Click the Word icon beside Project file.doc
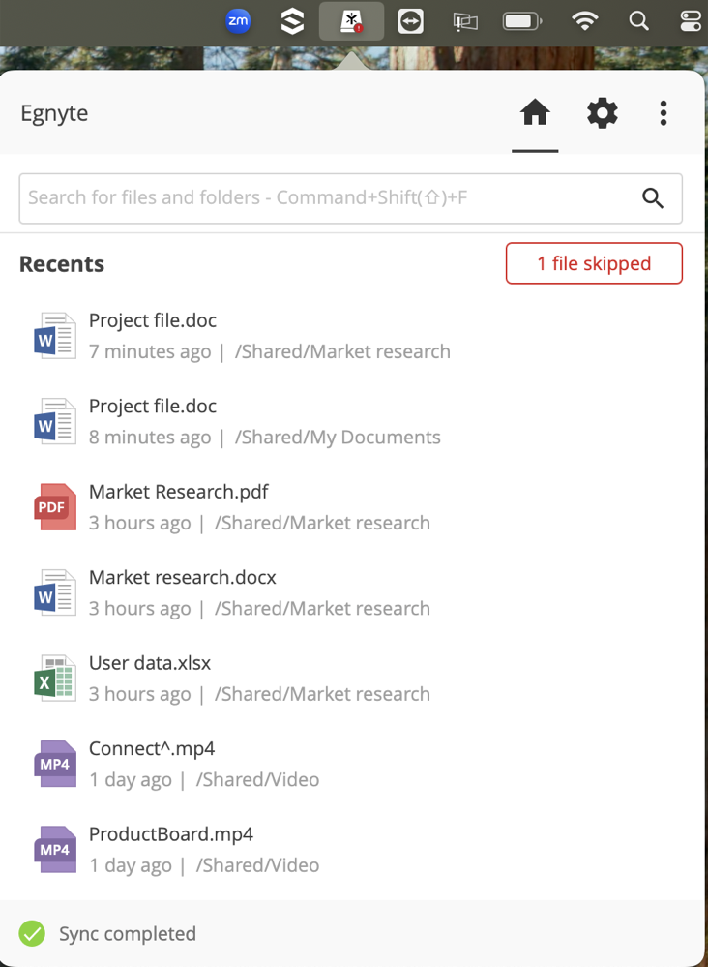Image resolution: width=708 pixels, height=967 pixels. (x=54, y=336)
